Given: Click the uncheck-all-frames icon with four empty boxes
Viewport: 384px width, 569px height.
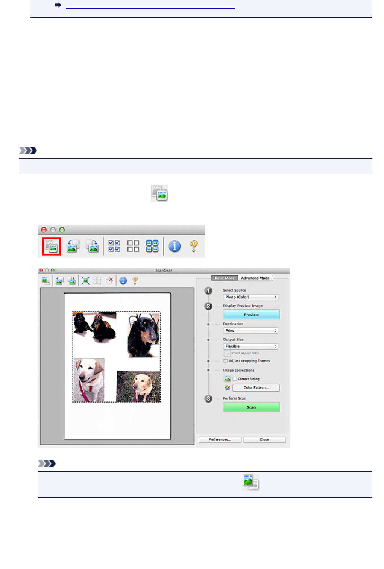Looking at the screenshot, I should pyautogui.click(x=133, y=246).
